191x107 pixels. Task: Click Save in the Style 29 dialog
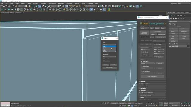pos(106,65)
